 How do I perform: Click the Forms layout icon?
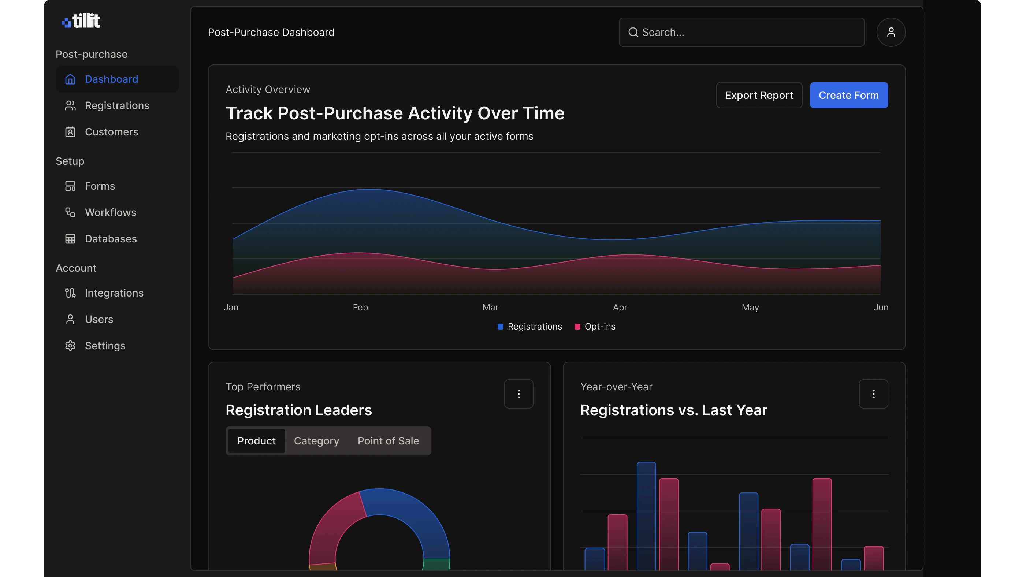70,186
